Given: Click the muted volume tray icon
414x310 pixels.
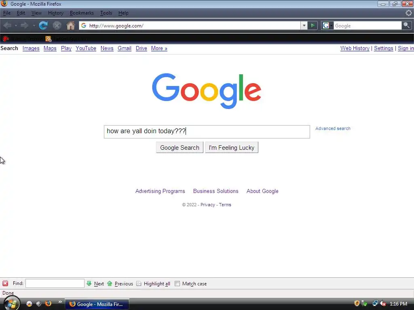Looking at the screenshot, I should tap(383, 304).
